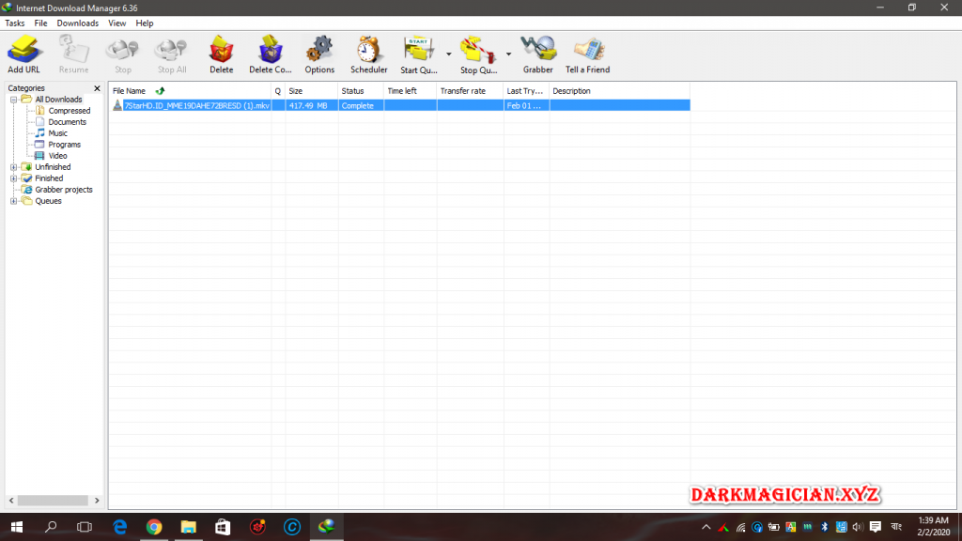Screen dimensions: 962x541
Task: Click the Feb 01 last try cell
Action: pyautogui.click(x=524, y=105)
